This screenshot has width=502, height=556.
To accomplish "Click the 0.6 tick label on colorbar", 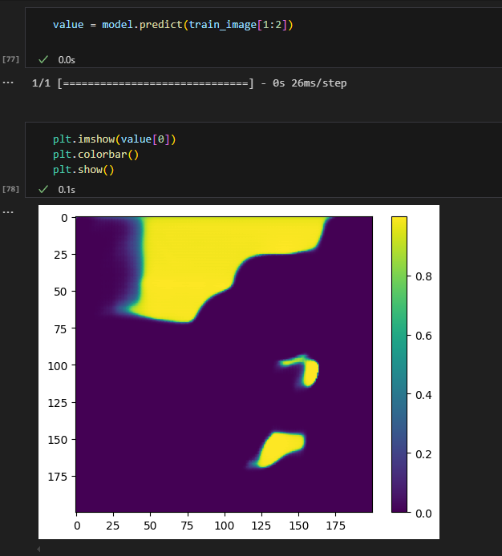I will (423, 336).
